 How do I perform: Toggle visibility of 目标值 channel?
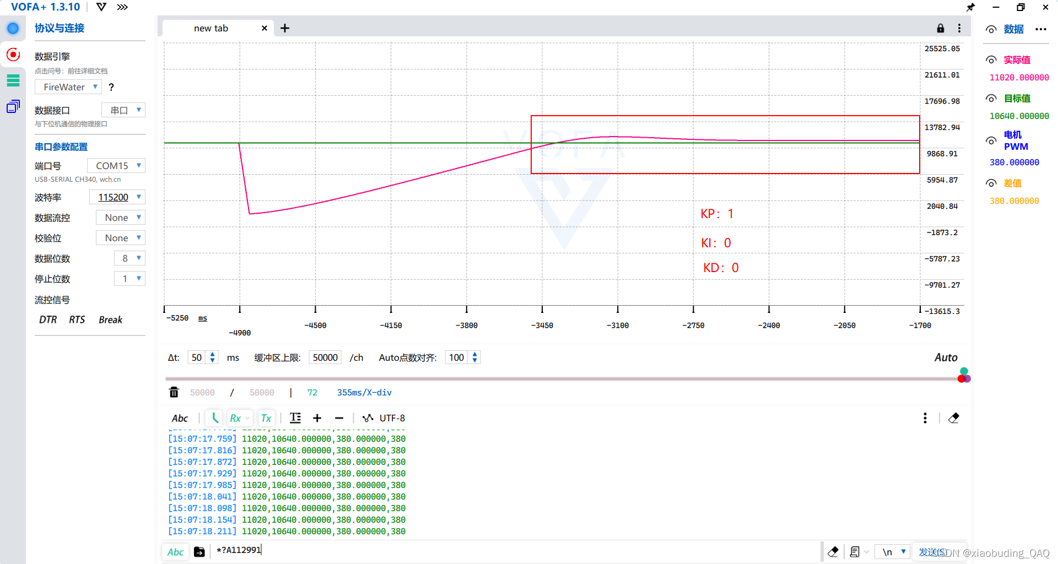coord(991,99)
